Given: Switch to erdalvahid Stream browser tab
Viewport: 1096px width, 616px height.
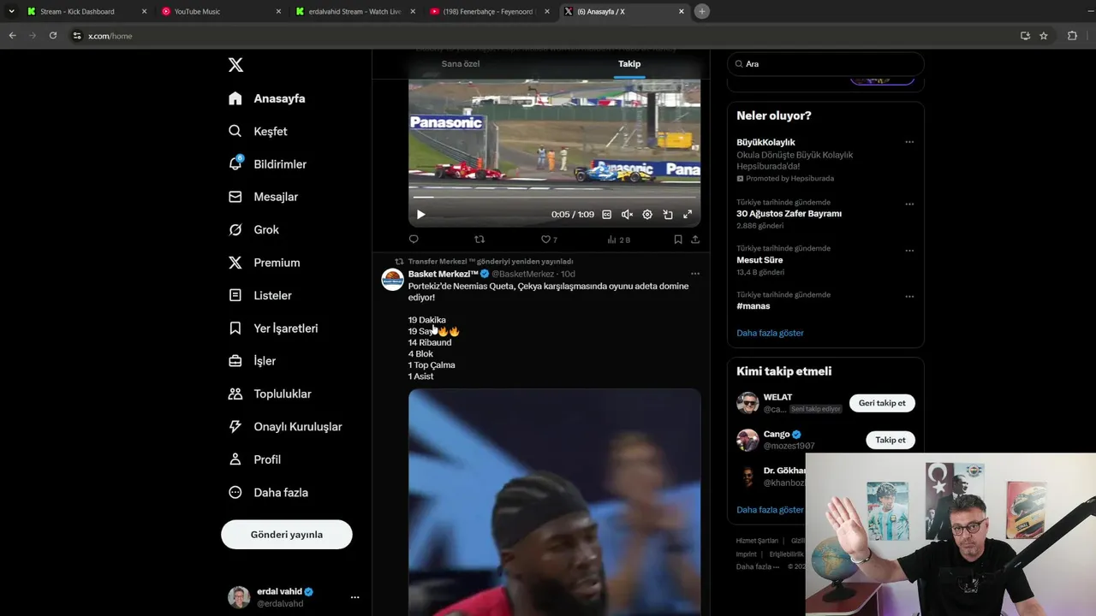Looking at the screenshot, I should tap(354, 12).
